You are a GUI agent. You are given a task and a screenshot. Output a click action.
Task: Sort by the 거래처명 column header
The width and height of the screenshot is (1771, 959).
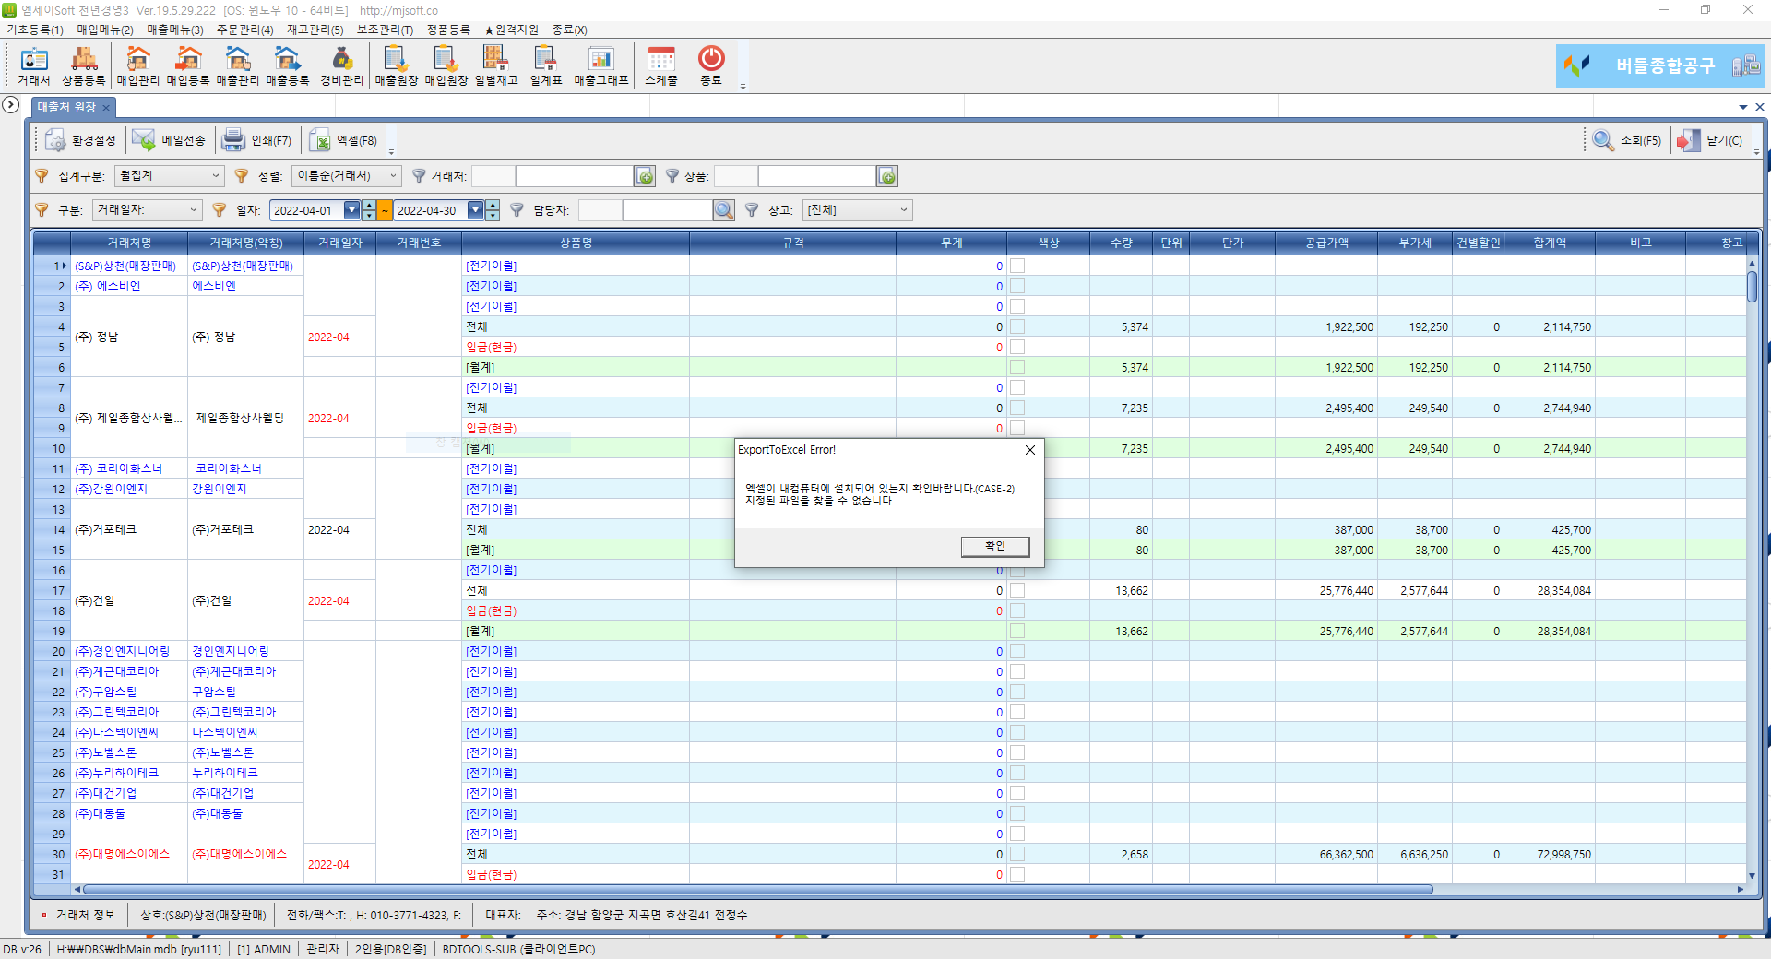click(x=129, y=243)
